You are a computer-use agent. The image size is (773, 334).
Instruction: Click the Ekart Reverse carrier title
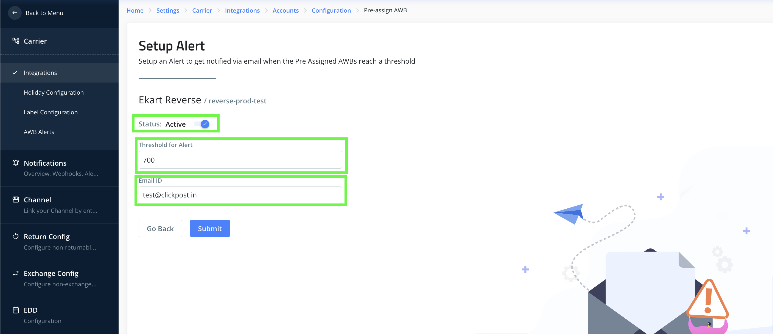pyautogui.click(x=170, y=100)
